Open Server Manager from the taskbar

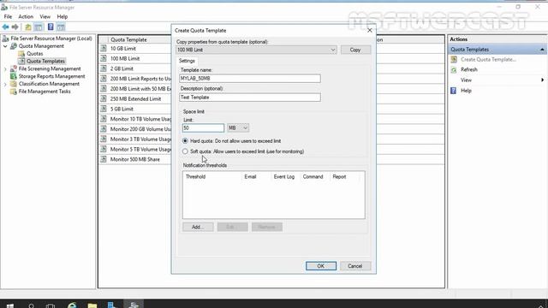pos(112,305)
